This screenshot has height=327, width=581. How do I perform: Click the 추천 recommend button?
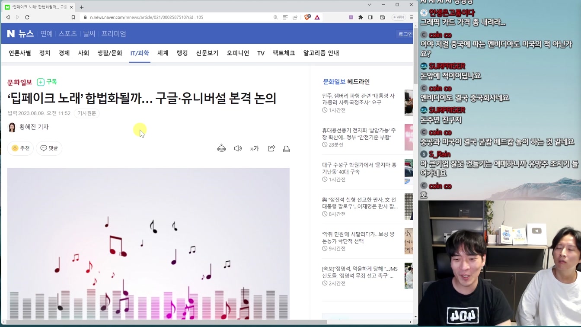click(20, 148)
